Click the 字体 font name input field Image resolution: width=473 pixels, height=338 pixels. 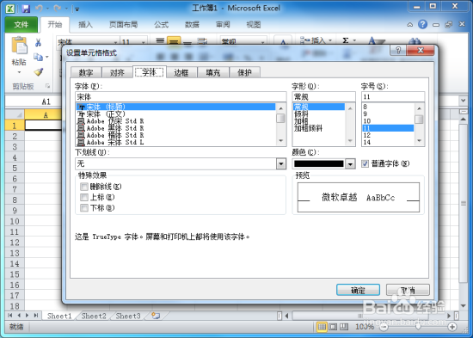(181, 97)
